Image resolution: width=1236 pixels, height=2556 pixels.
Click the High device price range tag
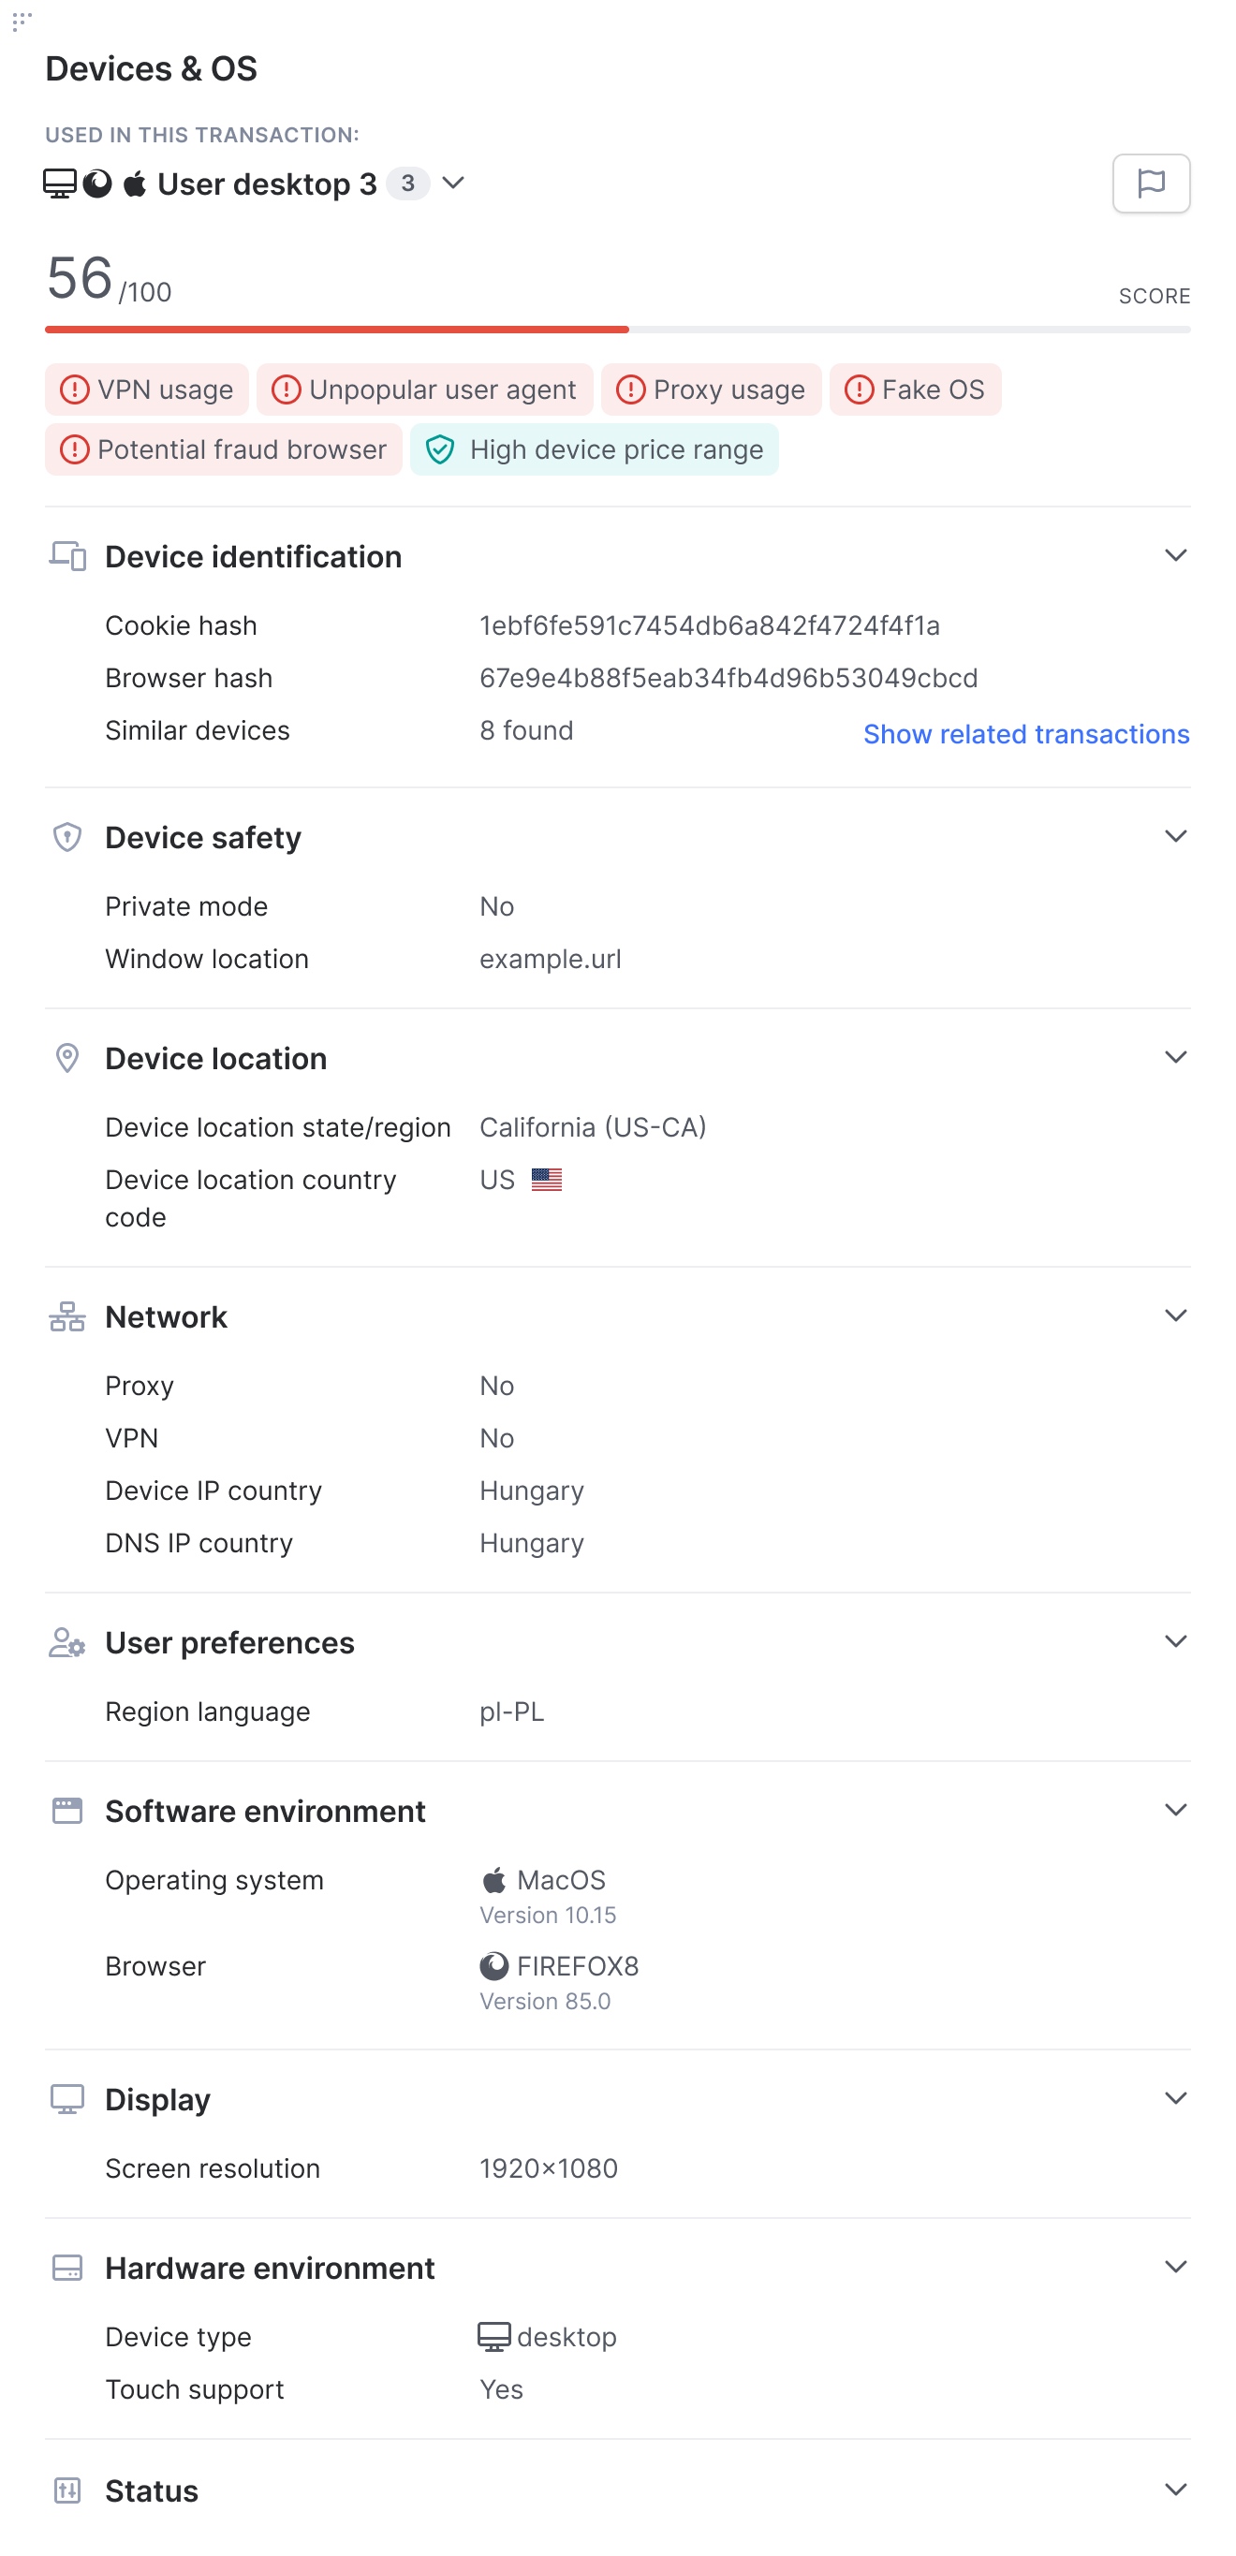(x=595, y=449)
